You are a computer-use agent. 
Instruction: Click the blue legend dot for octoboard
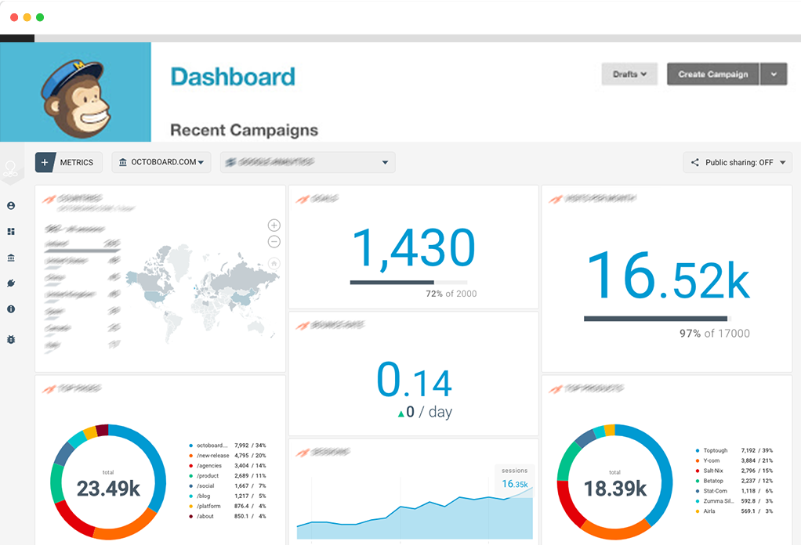191,446
